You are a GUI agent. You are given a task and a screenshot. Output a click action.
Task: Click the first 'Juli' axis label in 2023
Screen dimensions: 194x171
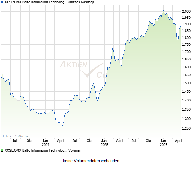tap(15, 141)
